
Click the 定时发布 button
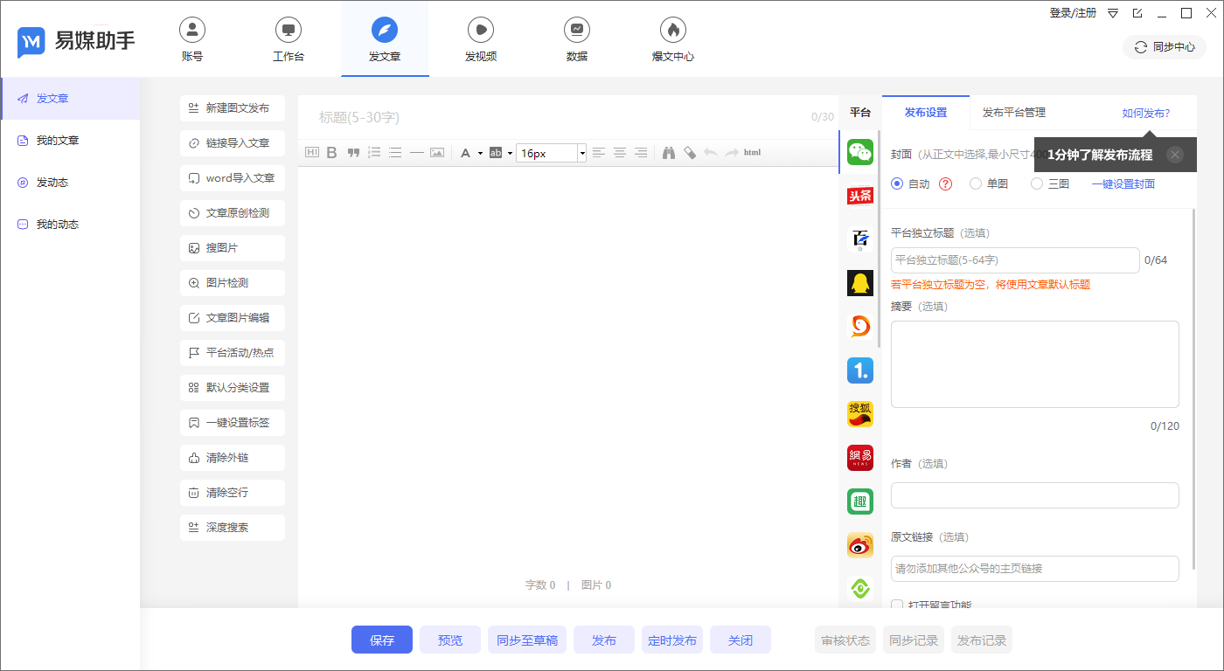point(672,640)
